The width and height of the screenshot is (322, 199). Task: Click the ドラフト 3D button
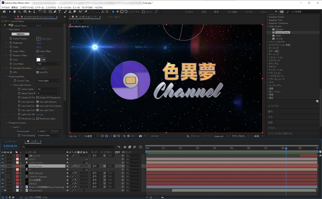coord(193,136)
